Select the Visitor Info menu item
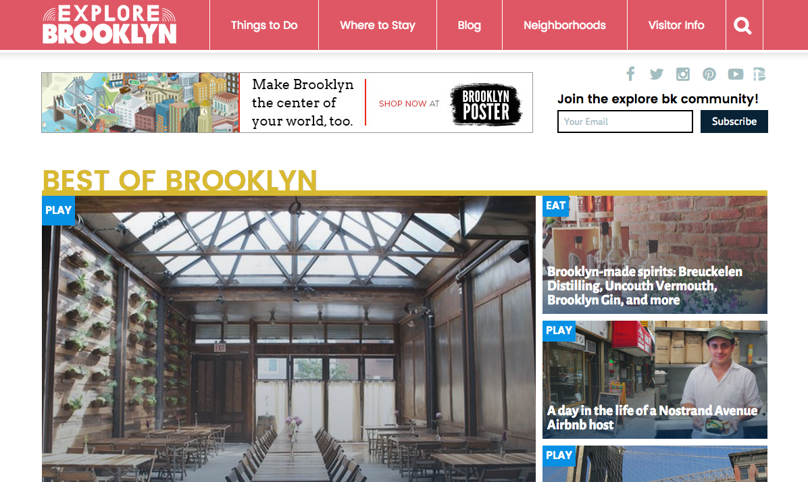The height and width of the screenshot is (482, 808). coord(676,25)
